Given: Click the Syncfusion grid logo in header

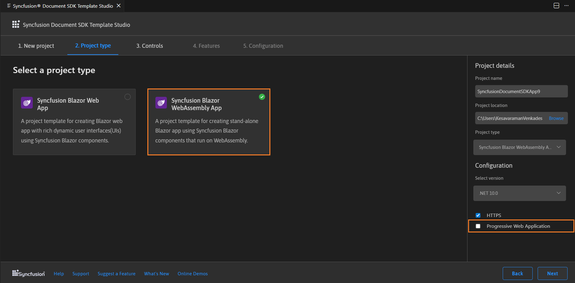Looking at the screenshot, I should point(16,24).
